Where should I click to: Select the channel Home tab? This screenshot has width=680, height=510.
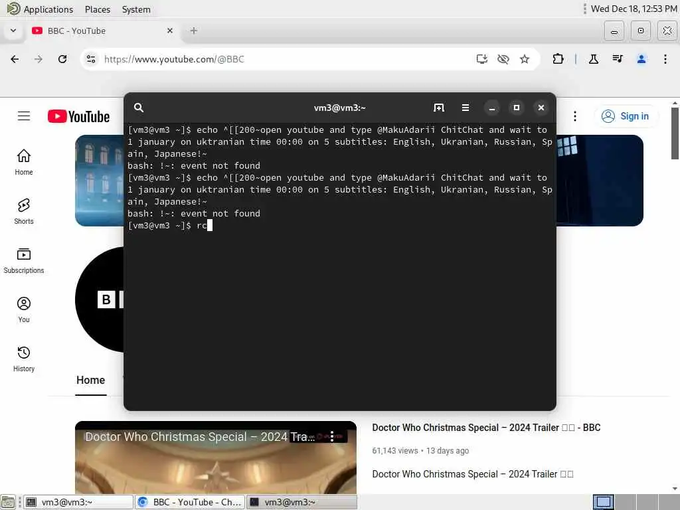click(x=90, y=381)
